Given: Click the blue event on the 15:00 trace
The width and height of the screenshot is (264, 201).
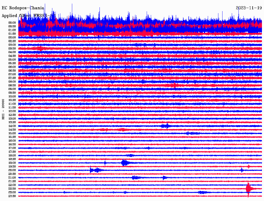Looking at the screenshot, I should point(193,133).
